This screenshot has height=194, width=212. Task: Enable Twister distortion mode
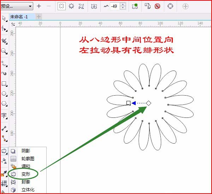coord(81,6)
